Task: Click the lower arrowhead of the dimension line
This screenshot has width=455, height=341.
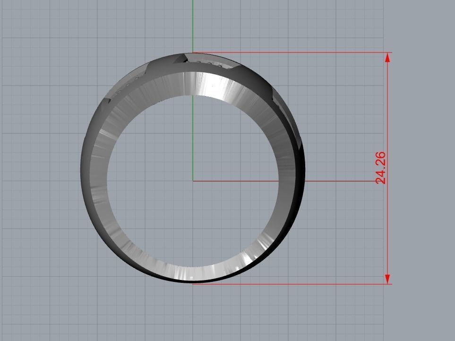Action: coord(387,279)
